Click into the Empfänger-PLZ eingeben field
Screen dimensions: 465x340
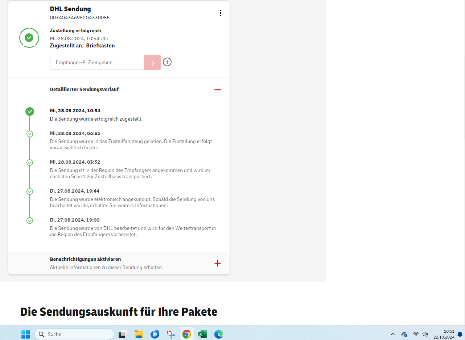pyautogui.click(x=97, y=62)
